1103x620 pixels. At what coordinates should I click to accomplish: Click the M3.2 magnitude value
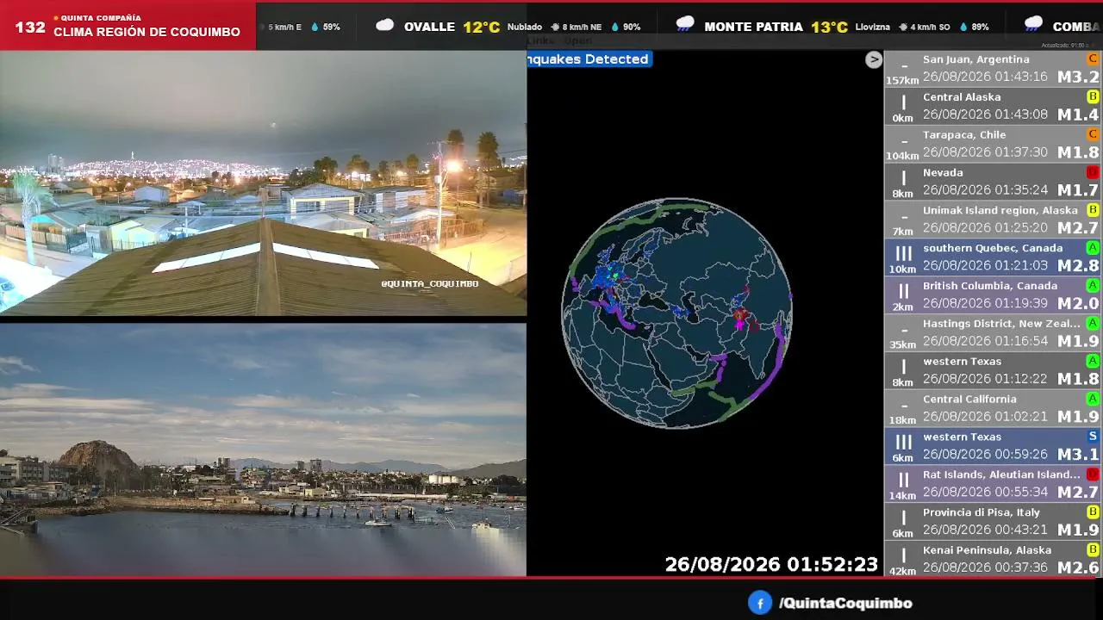pos(1078,77)
